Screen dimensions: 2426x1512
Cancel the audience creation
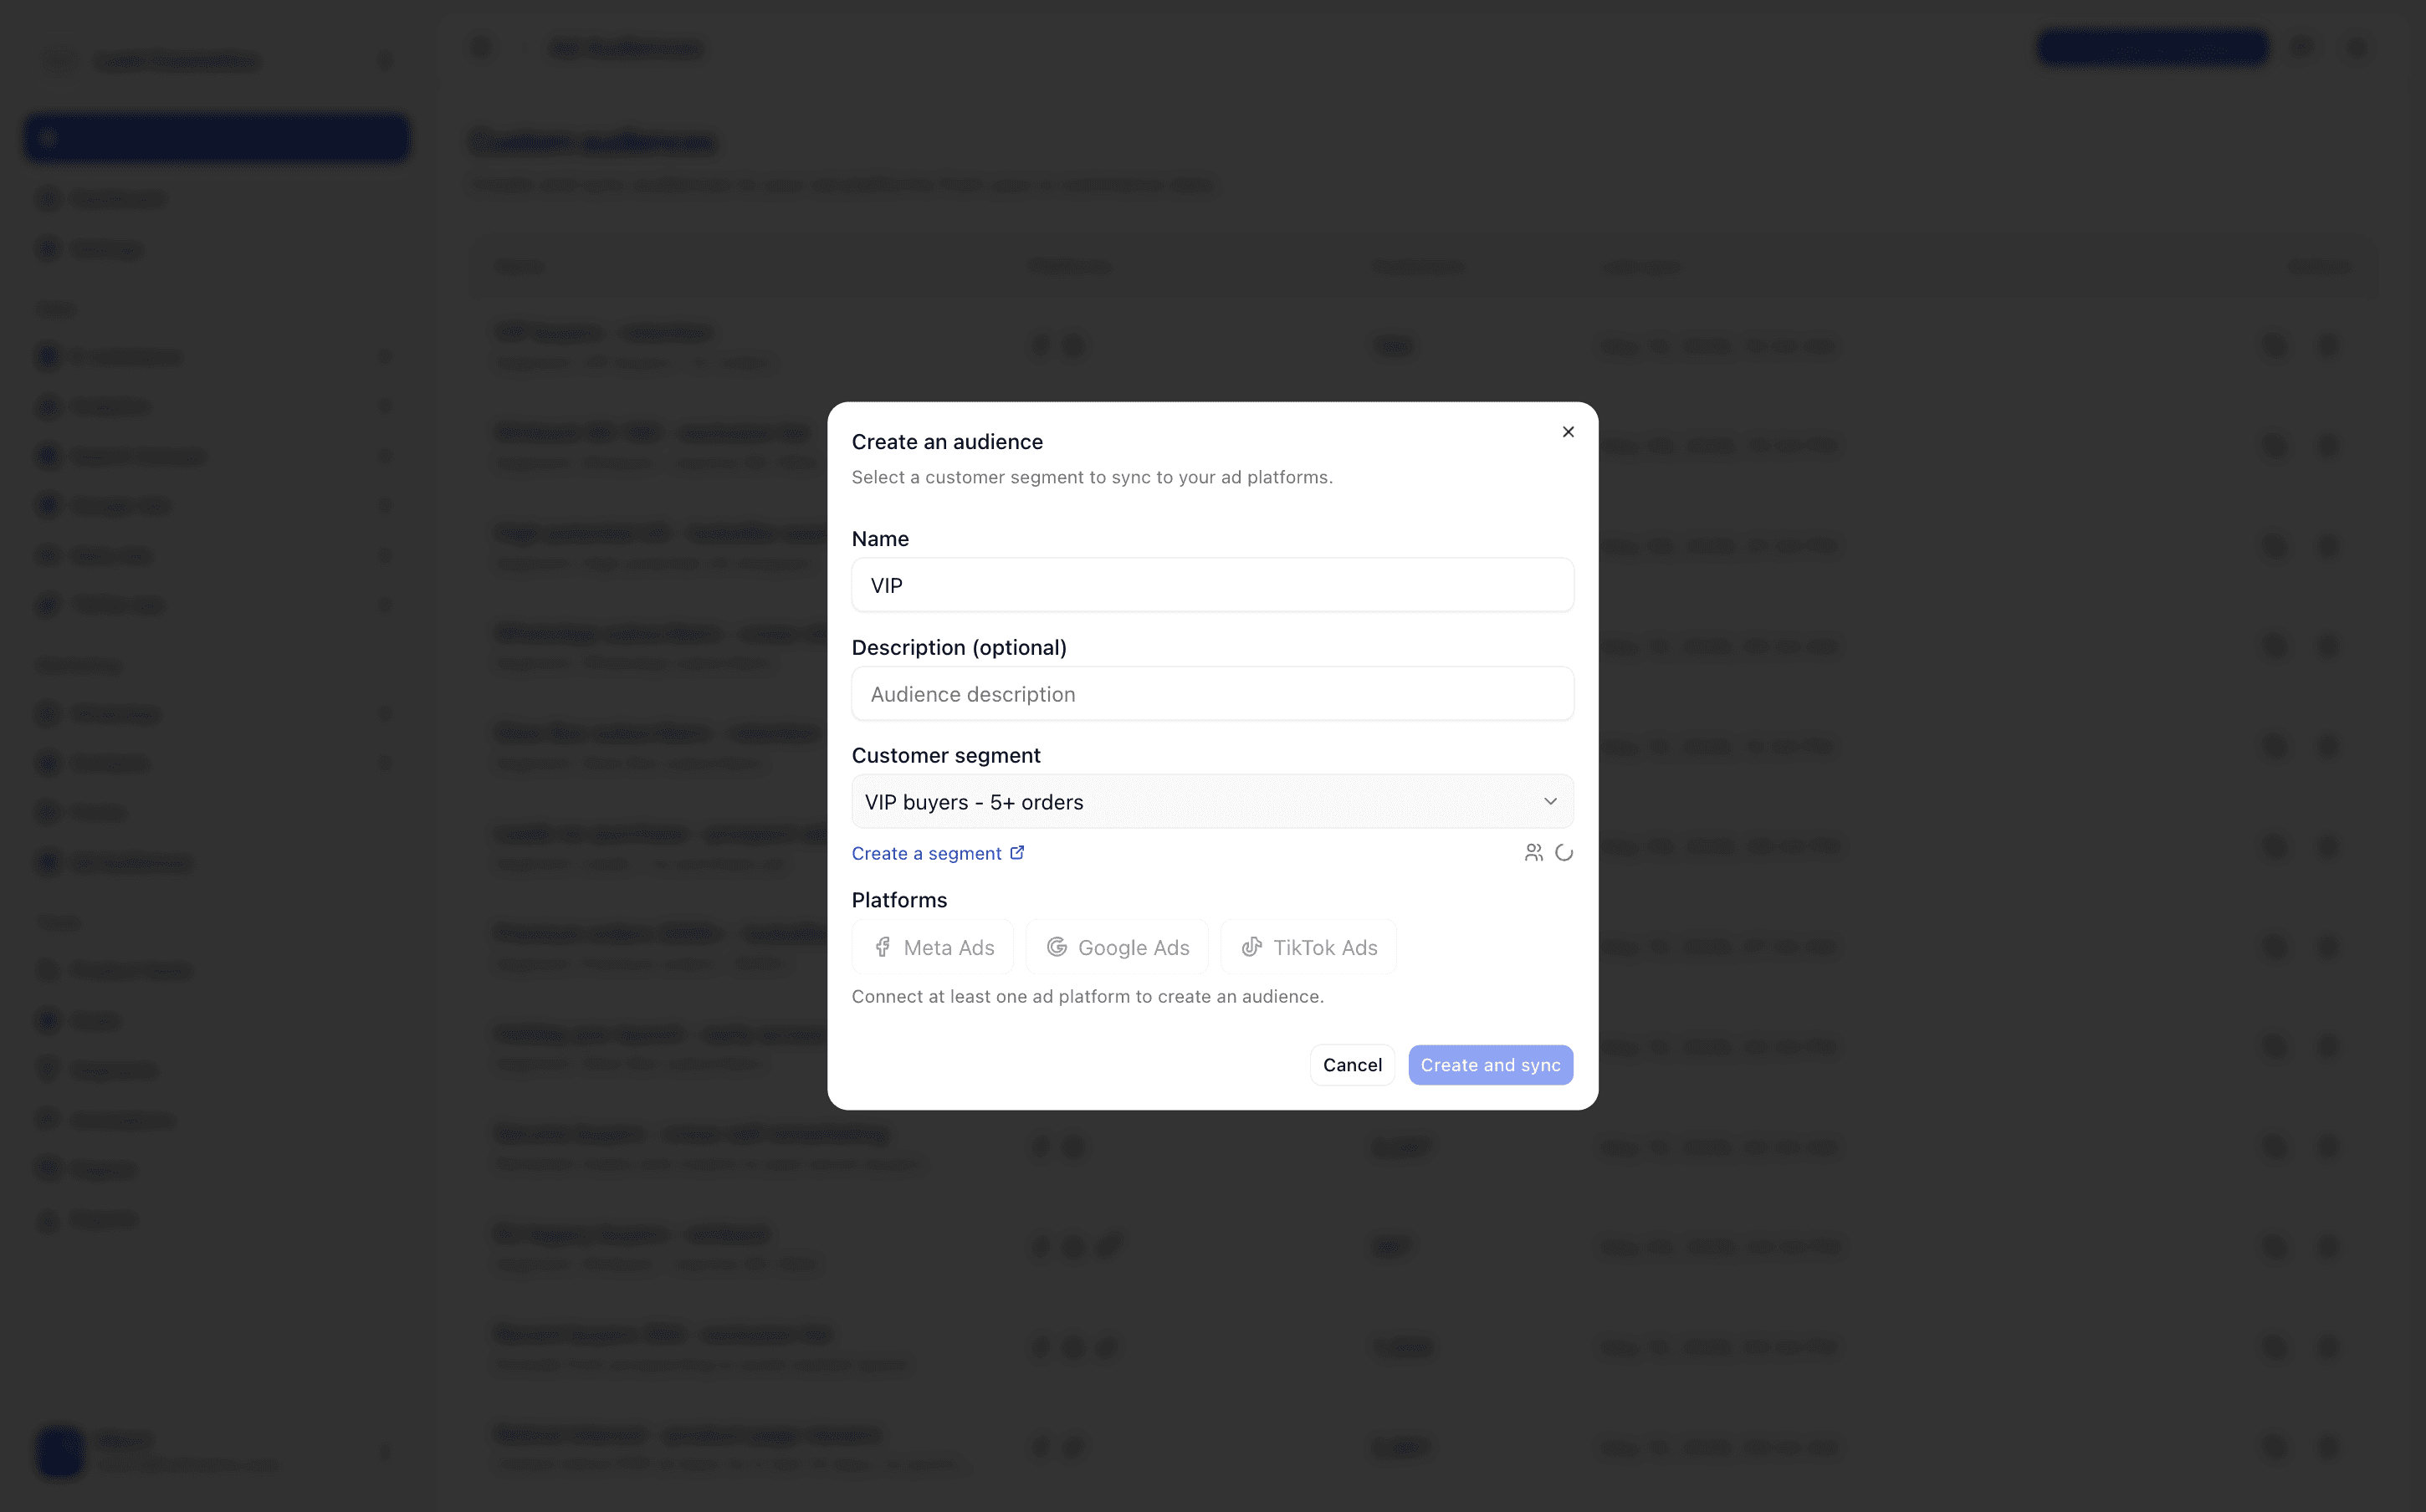[x=1352, y=1065]
